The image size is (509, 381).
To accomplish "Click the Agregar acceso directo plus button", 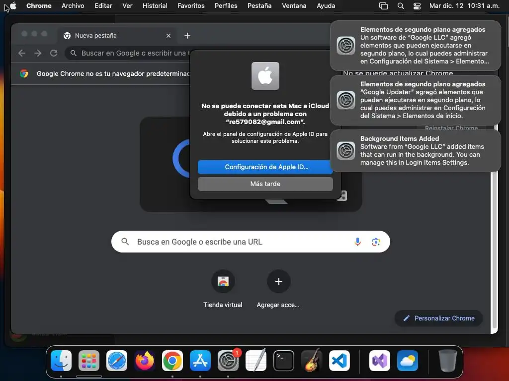I will [278, 281].
